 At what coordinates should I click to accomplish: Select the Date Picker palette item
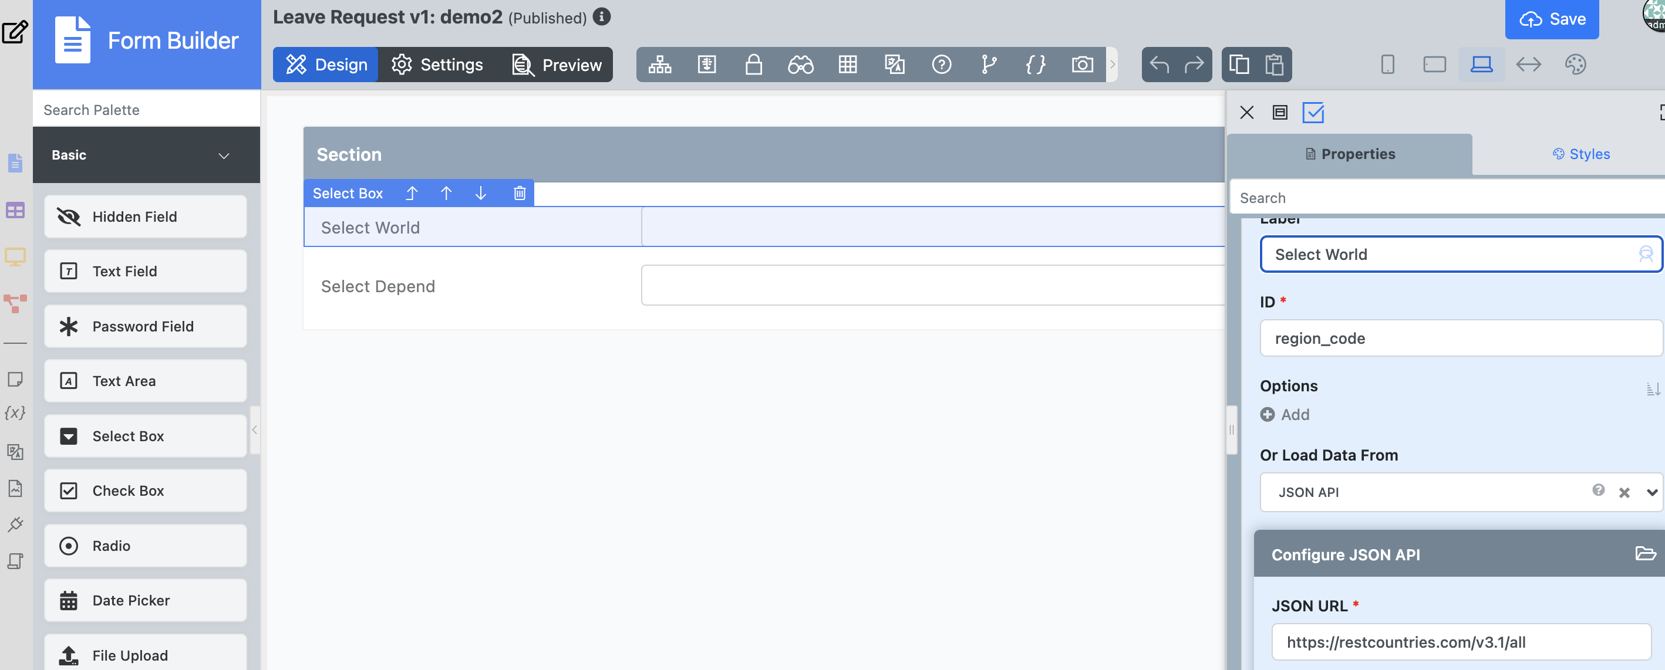tap(146, 601)
